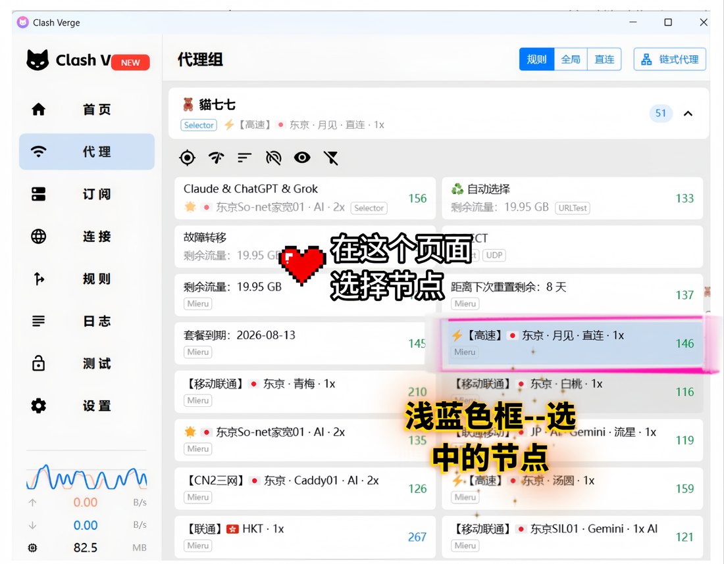The height and width of the screenshot is (564, 724).
Task: Switch to 直连 direct mode
Action: pos(604,59)
